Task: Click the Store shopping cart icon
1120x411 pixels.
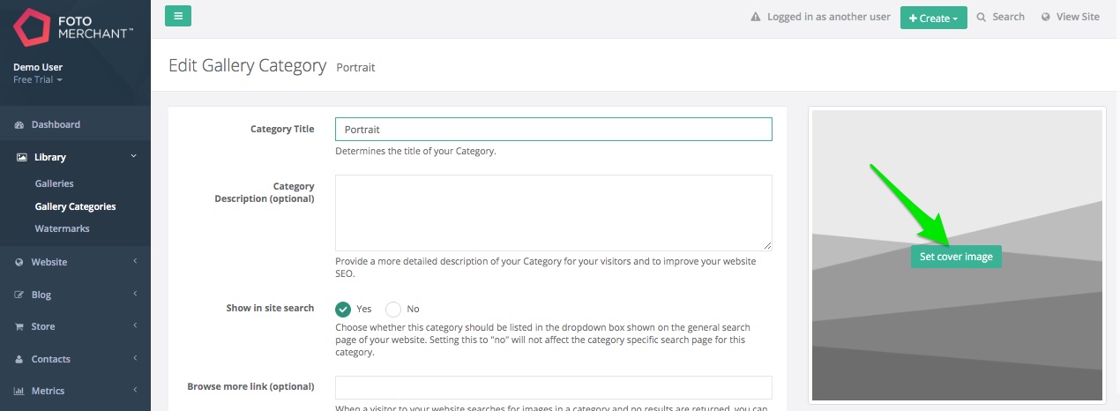Action: (19, 327)
